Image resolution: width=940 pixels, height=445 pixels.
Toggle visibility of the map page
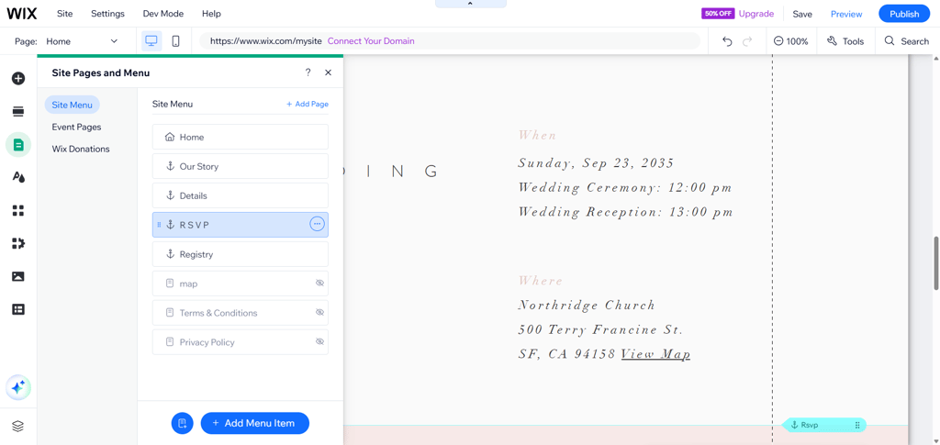pos(319,284)
